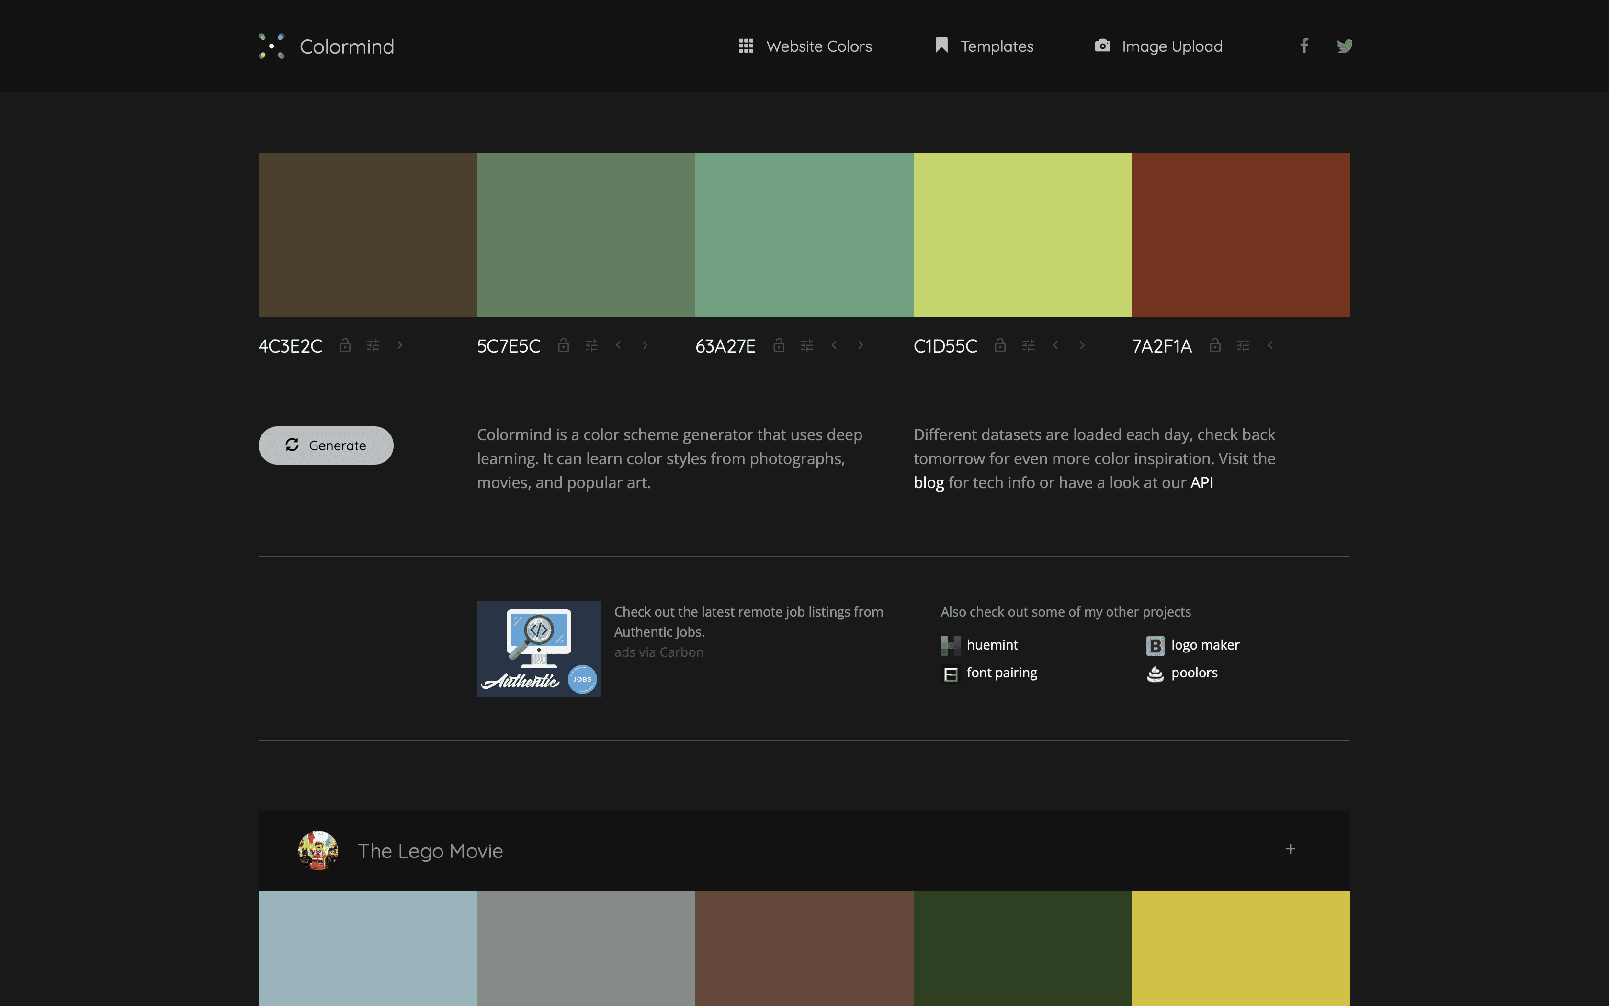1609x1006 pixels.
Task: Open adjust sliders for C1D55C
Action: click(x=1028, y=345)
